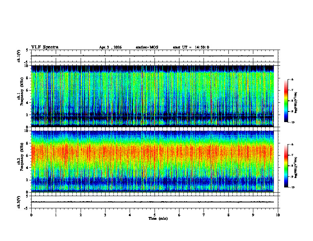313x241 pixels.
Task: Click the ch.2 spectrogram color scale bar
Action: point(286,166)
